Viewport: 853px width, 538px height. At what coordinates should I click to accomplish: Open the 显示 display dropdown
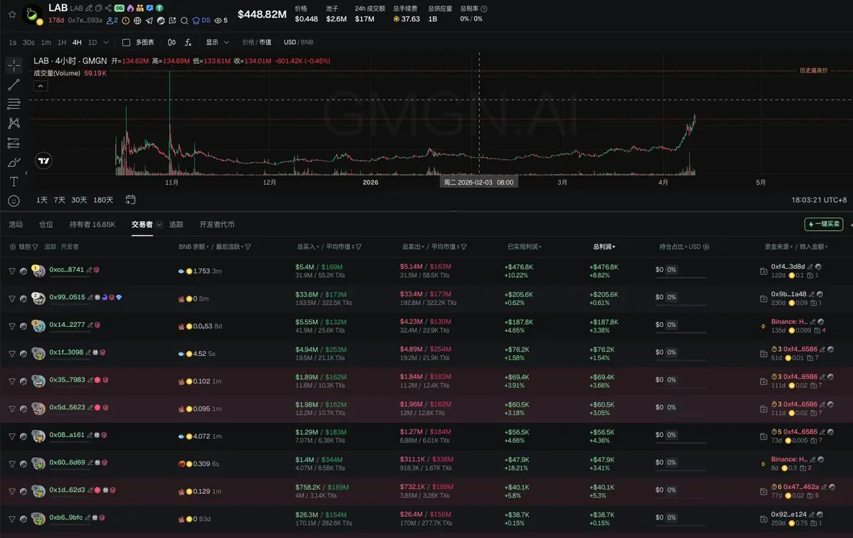click(x=217, y=43)
